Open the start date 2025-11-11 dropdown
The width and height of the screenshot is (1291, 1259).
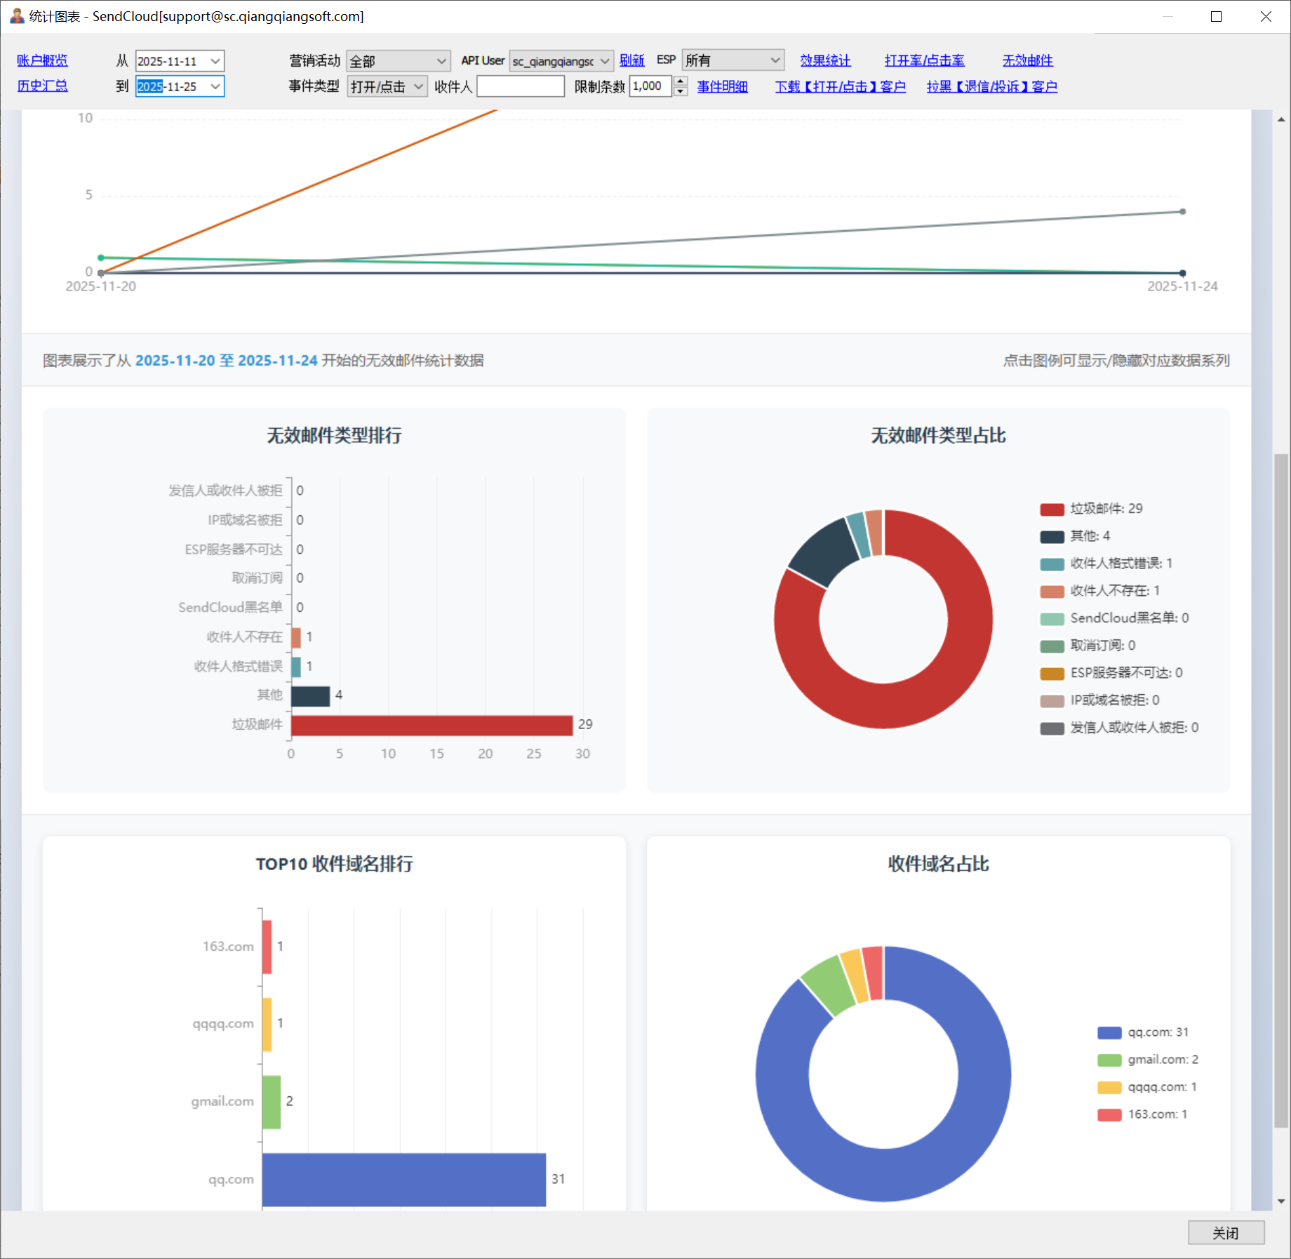click(215, 61)
